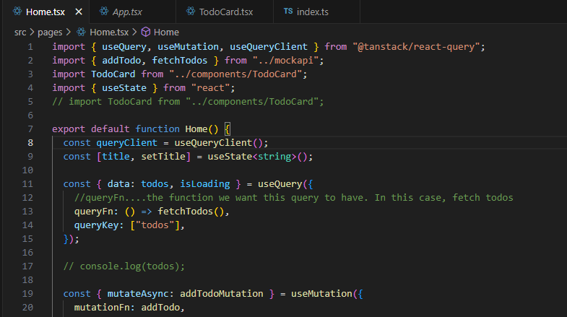Open the App.tsx tab
This screenshot has width=567, height=317.
click(x=132, y=12)
